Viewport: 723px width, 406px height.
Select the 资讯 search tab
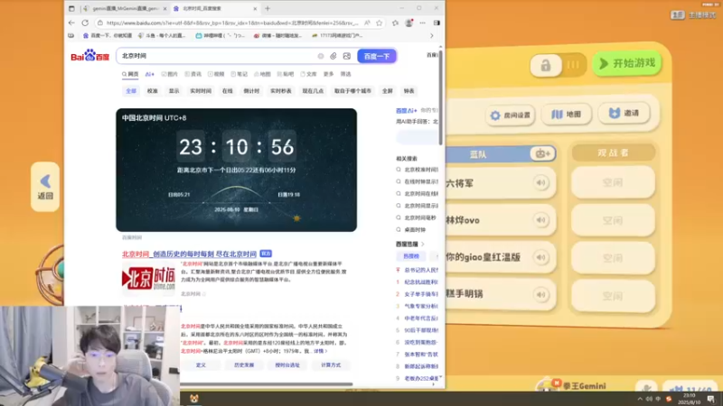[193, 74]
